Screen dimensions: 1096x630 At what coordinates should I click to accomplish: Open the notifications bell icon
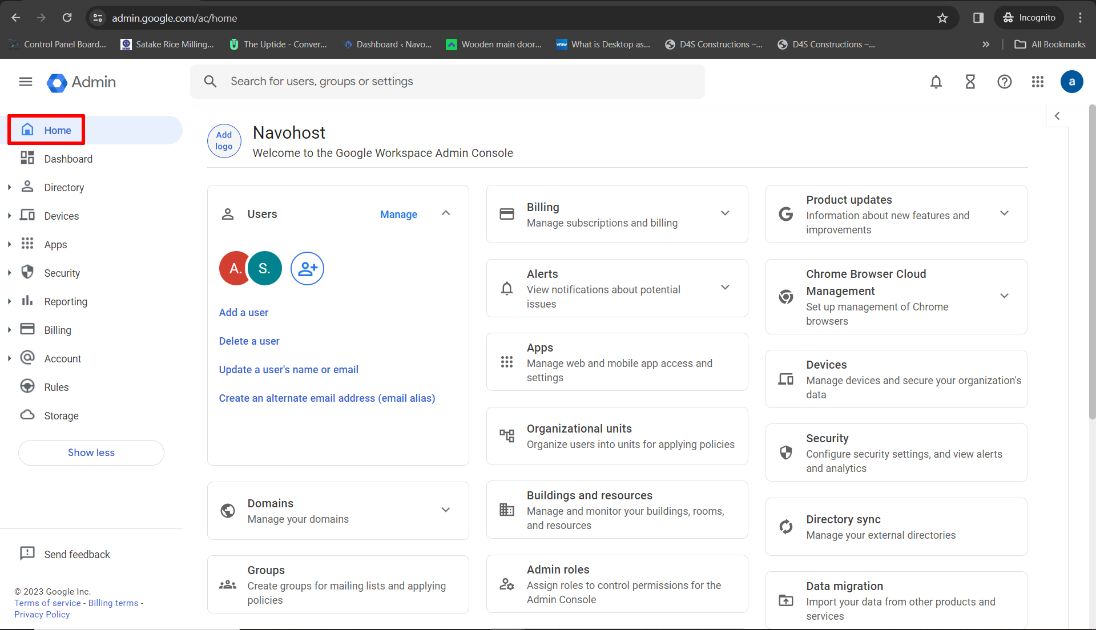936,82
